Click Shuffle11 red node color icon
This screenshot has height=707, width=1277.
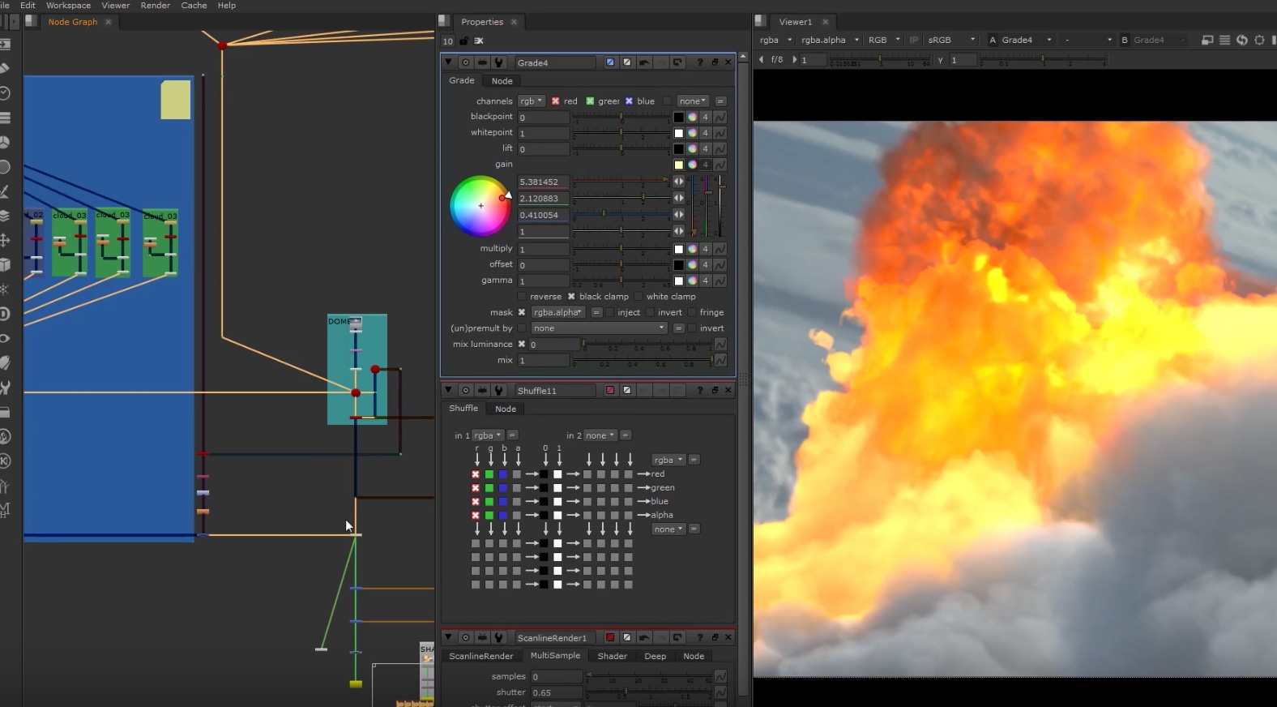click(610, 390)
